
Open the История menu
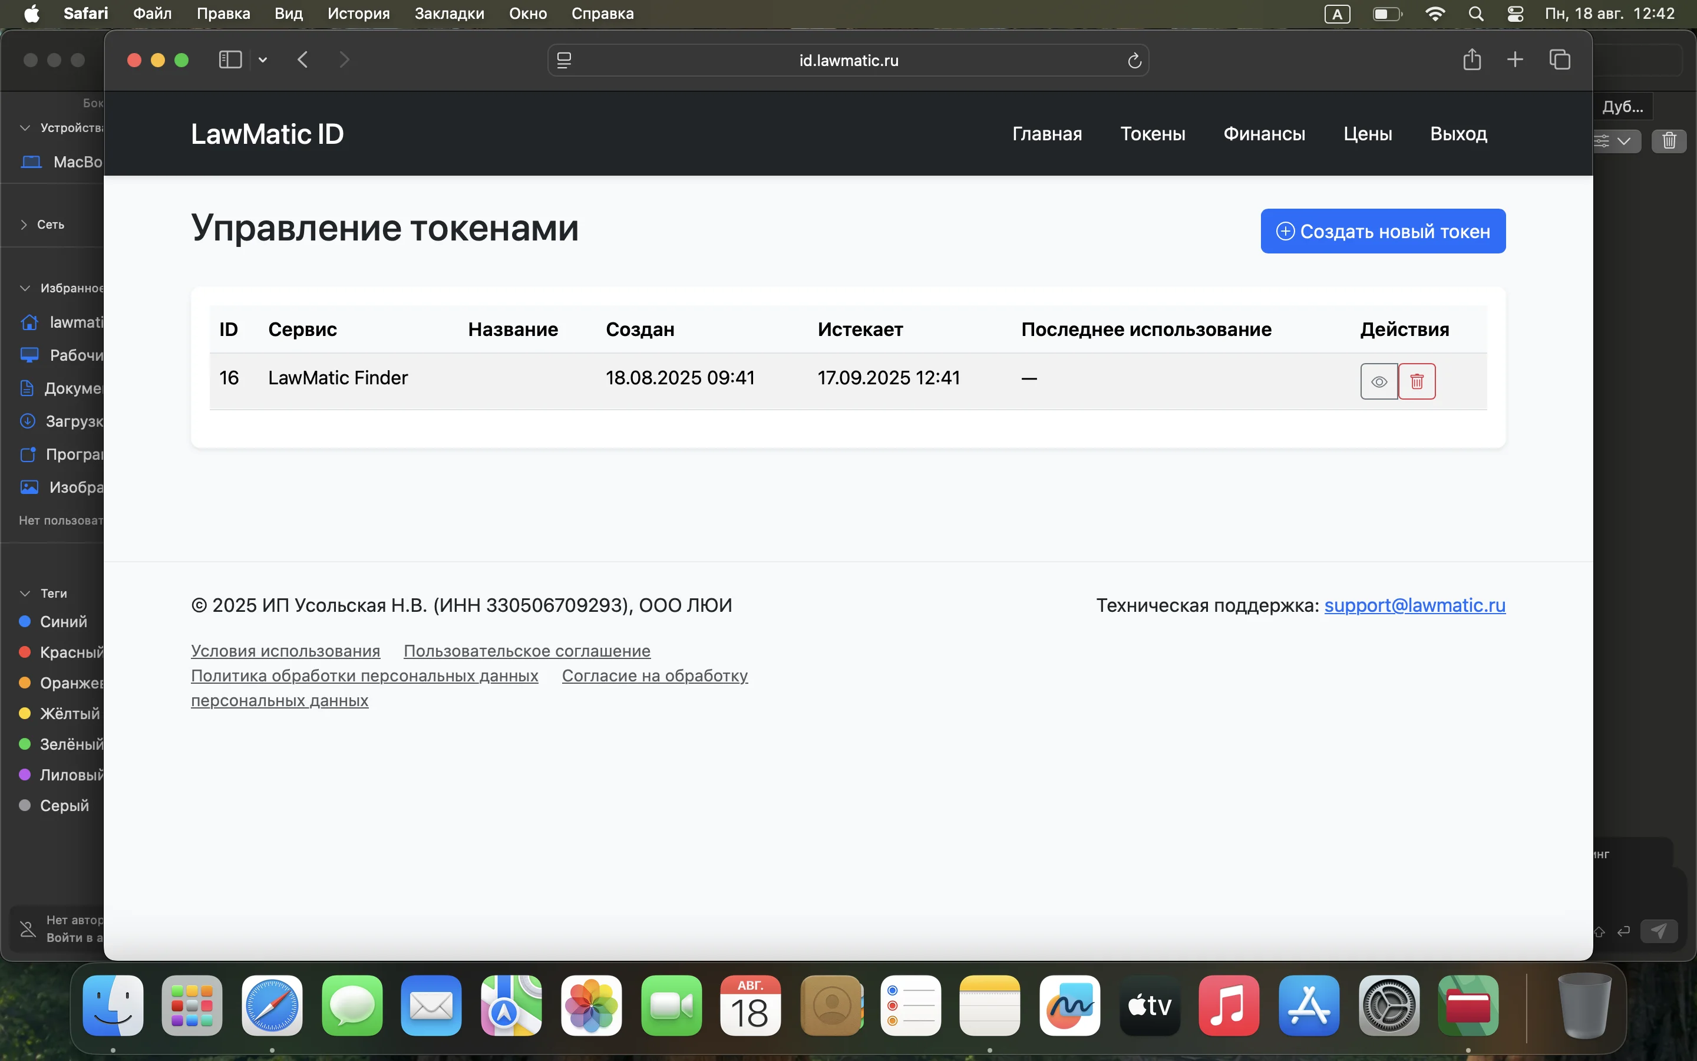coord(358,14)
